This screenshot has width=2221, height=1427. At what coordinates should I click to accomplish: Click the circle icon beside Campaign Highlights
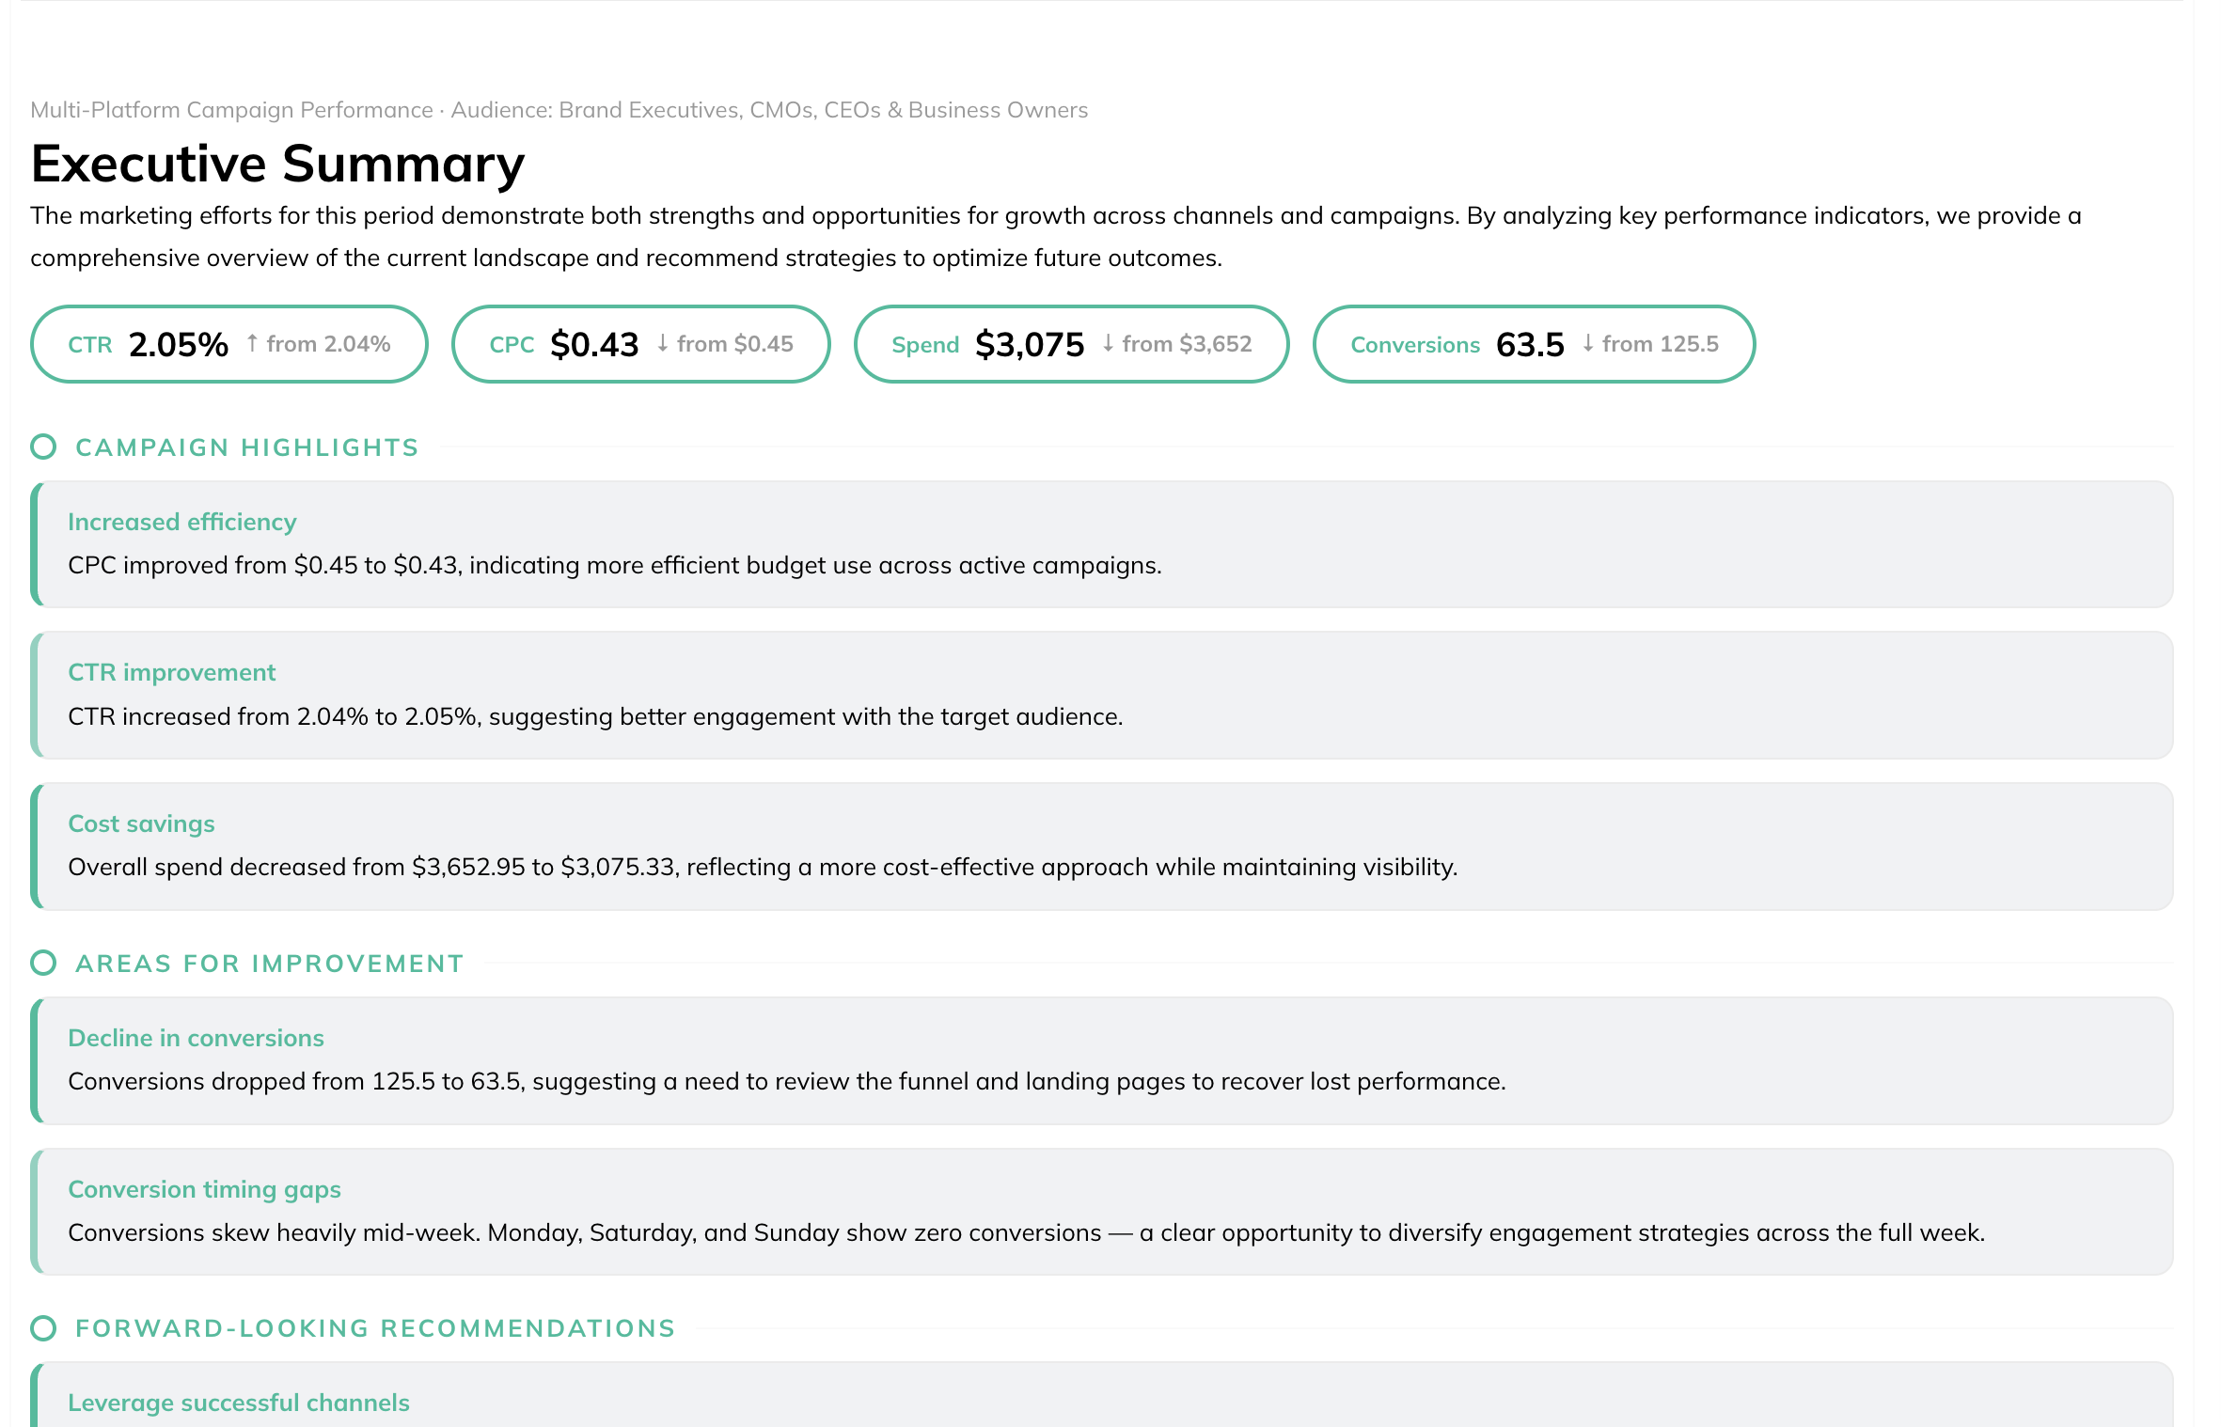point(43,447)
